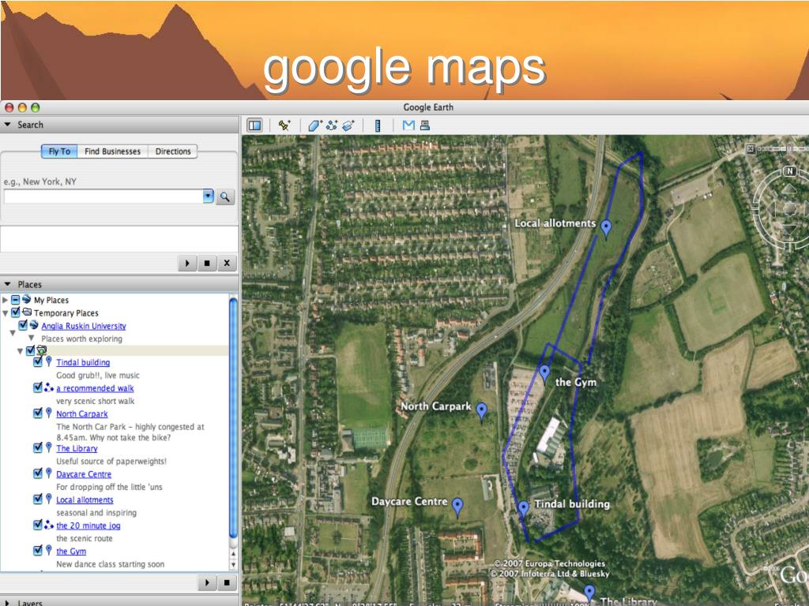Select the Fly To tab
This screenshot has height=606, width=809.
[x=59, y=151]
